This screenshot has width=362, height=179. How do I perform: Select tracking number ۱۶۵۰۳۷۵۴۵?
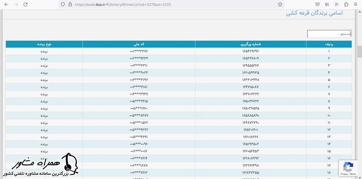coord(251,108)
